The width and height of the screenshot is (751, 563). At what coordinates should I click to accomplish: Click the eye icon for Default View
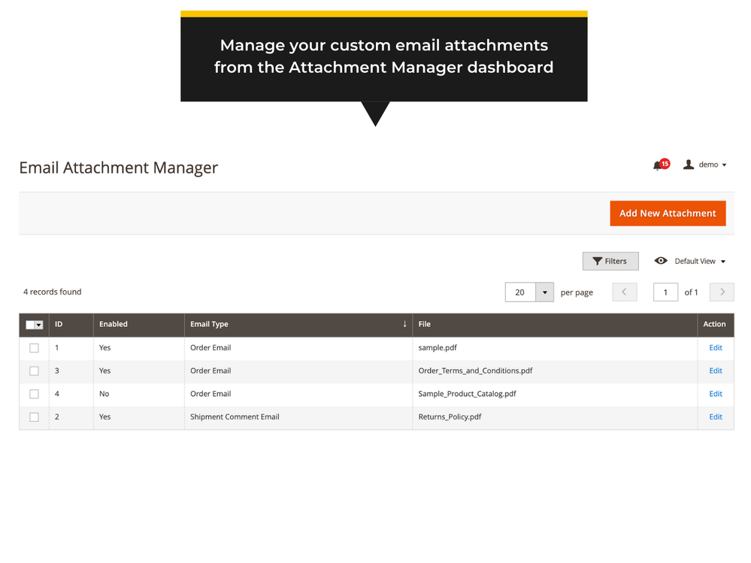coord(661,261)
